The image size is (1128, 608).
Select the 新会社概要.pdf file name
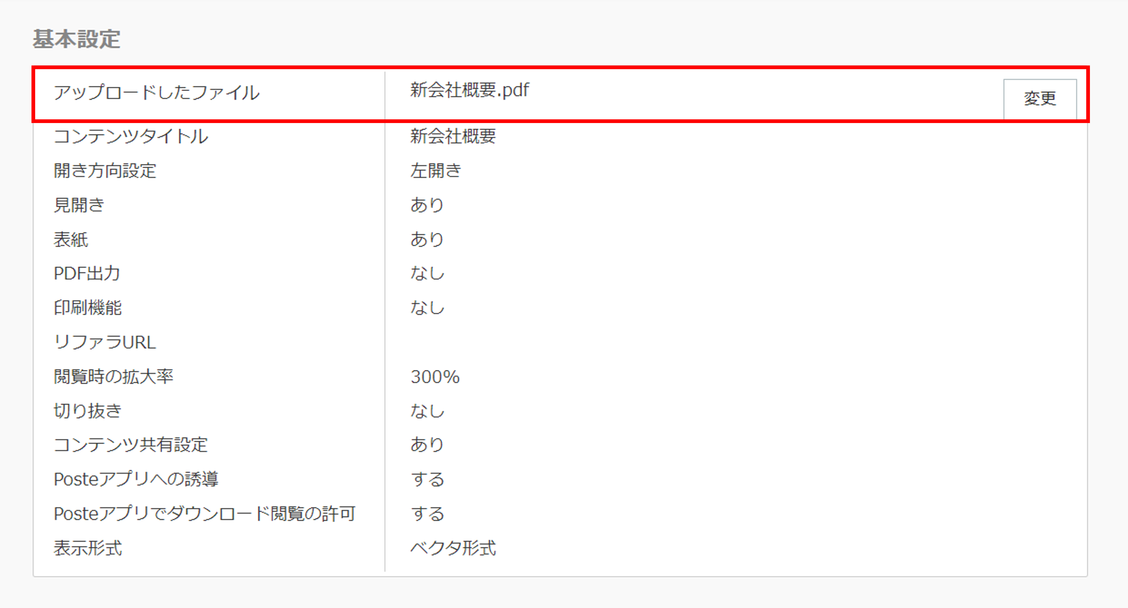[469, 91]
